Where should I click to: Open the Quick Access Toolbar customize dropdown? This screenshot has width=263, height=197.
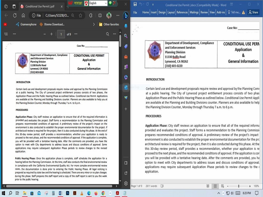click(153, 4)
